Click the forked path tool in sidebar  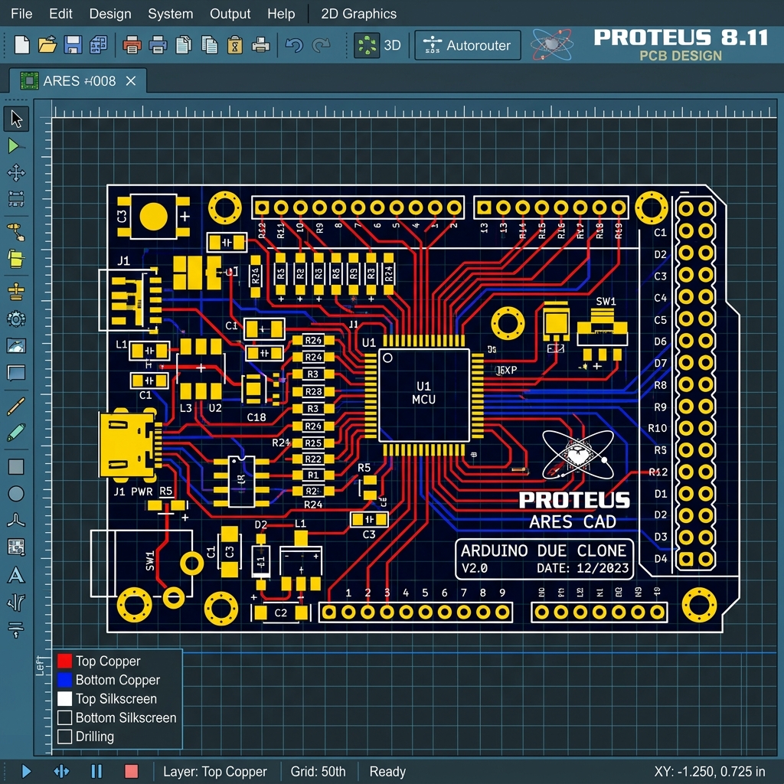point(16,603)
